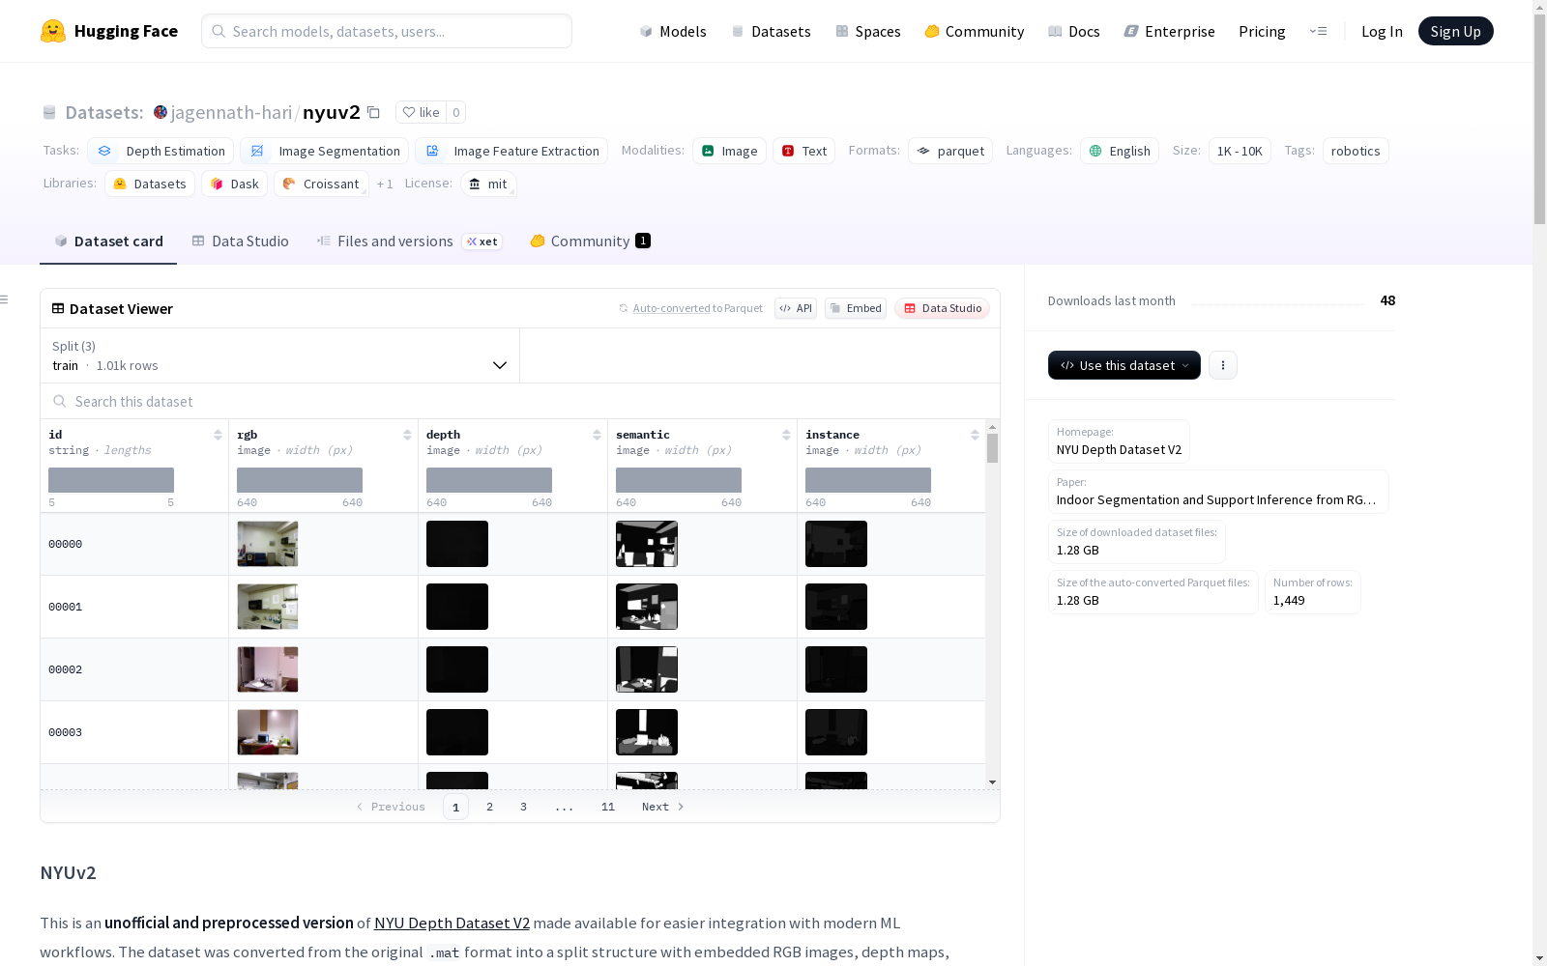Toggle the left sidebar table of contents icon

click(4, 299)
